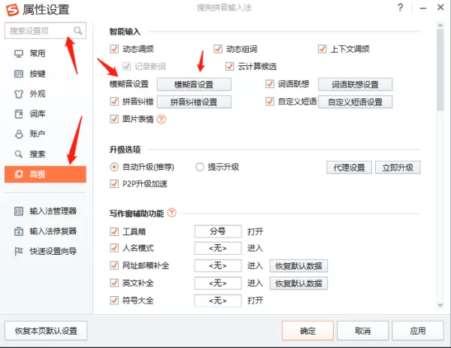The height and width of the screenshot is (348, 451).
Task: Click the dictionary icon beside 词库
Action: pyautogui.click(x=19, y=114)
